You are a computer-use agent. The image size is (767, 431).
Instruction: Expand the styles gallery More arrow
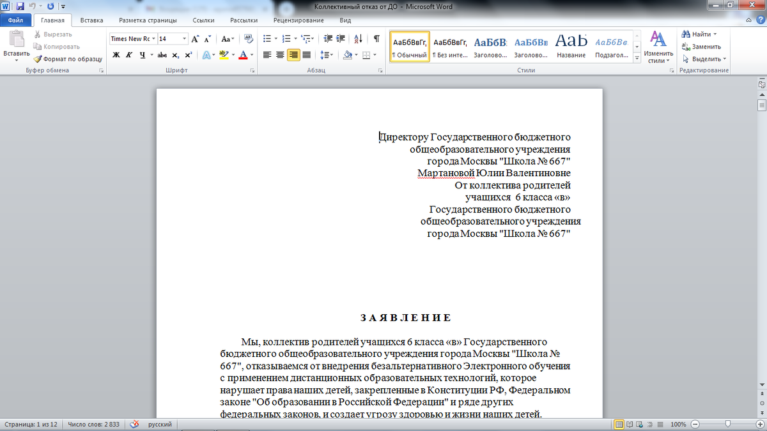[637, 59]
